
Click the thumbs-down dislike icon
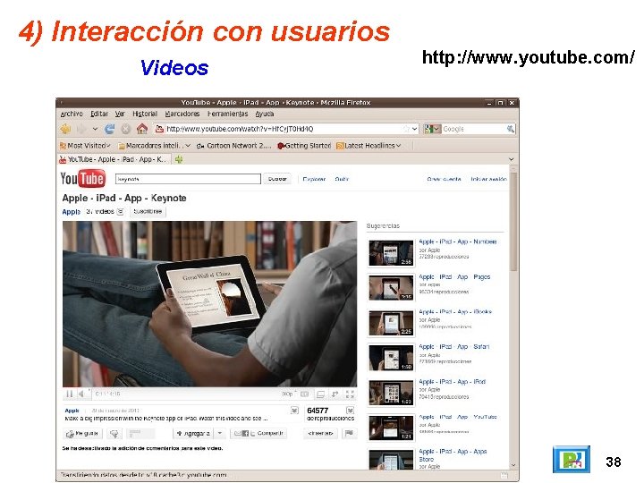click(114, 433)
